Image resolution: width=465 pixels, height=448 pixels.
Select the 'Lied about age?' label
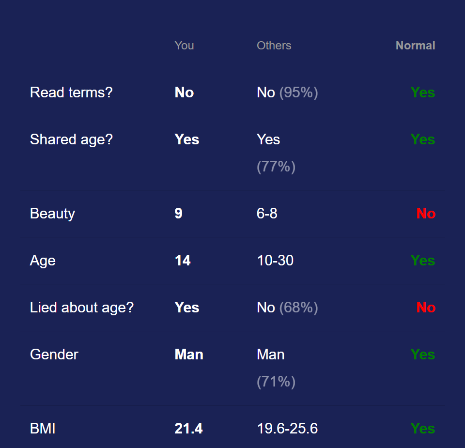point(82,308)
